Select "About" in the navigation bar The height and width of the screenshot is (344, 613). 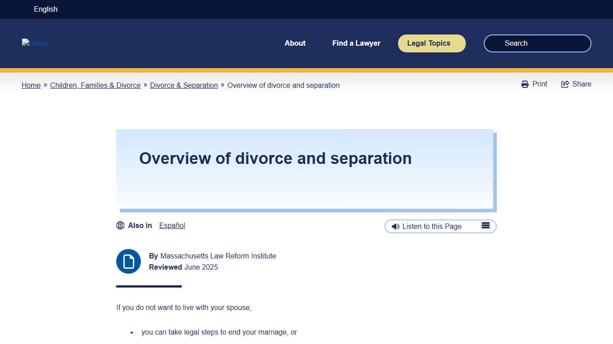295,43
